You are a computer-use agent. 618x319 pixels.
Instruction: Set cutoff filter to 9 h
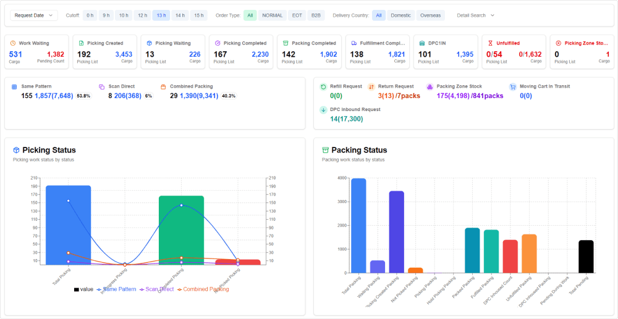(106, 15)
